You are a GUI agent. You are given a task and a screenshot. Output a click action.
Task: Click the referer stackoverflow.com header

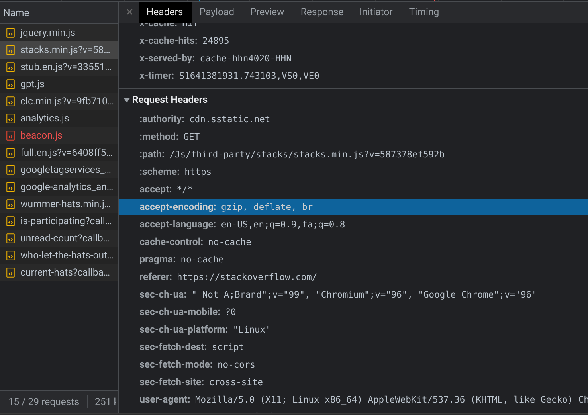(x=228, y=277)
